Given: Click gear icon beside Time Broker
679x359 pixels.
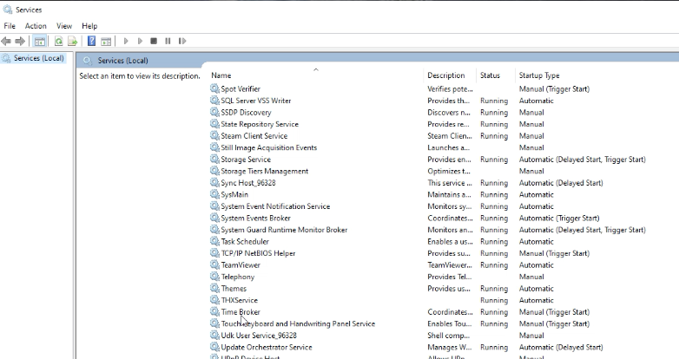Looking at the screenshot, I should (214, 311).
